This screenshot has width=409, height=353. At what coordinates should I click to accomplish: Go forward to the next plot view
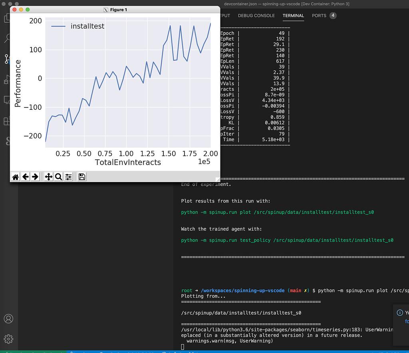coord(34,176)
